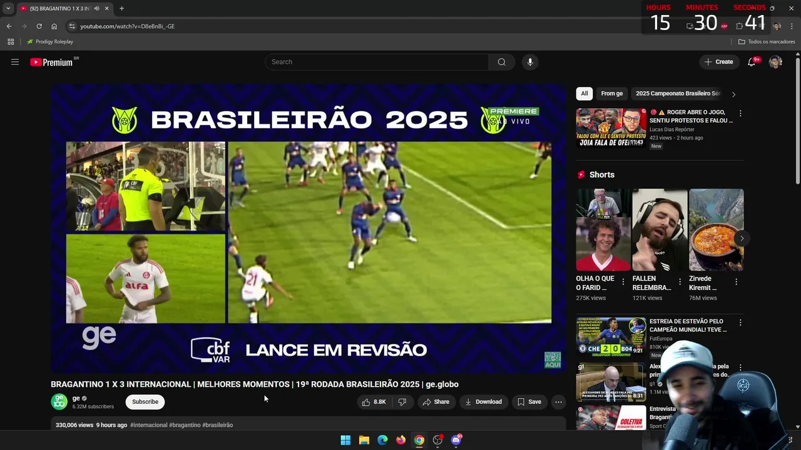Open the ge channel avatar
Viewport: 801px width, 450px height.
[59, 402]
